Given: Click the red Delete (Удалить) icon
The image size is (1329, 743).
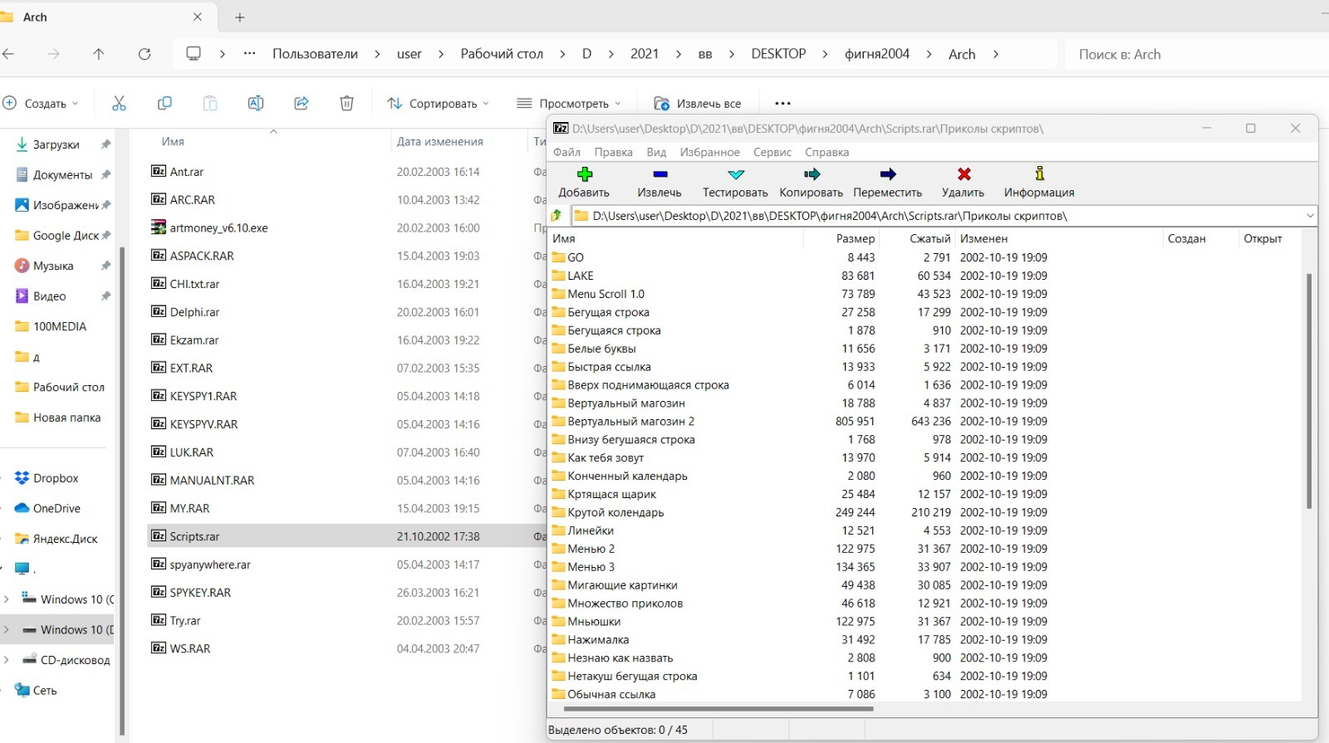Looking at the screenshot, I should [964, 174].
